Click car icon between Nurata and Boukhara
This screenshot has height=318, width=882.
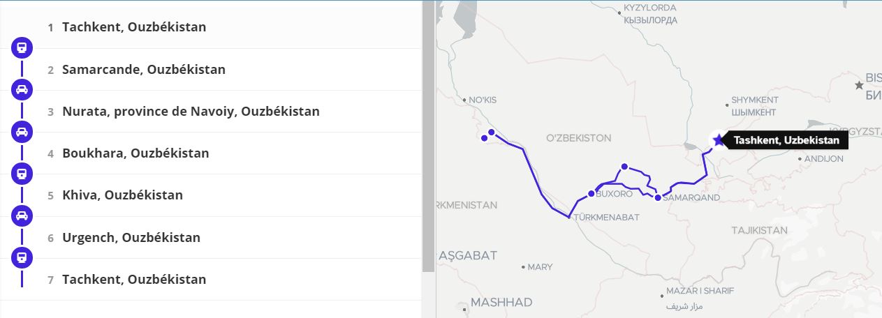click(22, 132)
